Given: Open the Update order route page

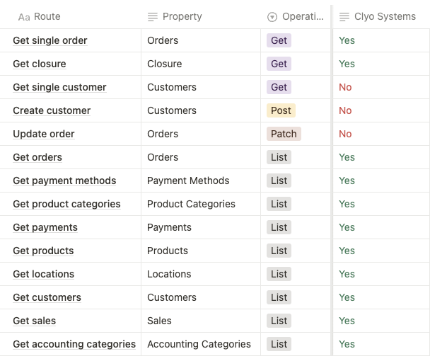Looking at the screenshot, I should click(x=44, y=134).
